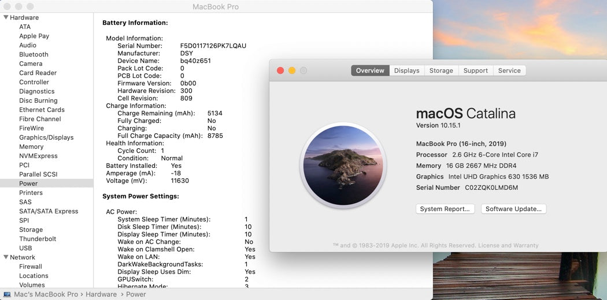Select Thunderbolt in the sidebar
The width and height of the screenshot is (607, 300).
(x=38, y=239)
